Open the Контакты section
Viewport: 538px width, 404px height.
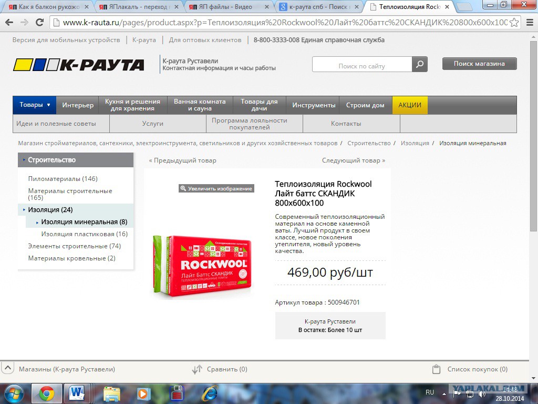[x=351, y=124]
